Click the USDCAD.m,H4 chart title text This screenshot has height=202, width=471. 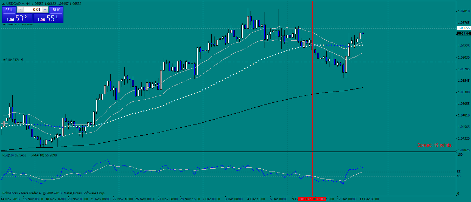pyautogui.click(x=18, y=4)
